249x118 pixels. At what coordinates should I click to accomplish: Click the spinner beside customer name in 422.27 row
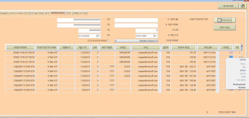[217, 67]
